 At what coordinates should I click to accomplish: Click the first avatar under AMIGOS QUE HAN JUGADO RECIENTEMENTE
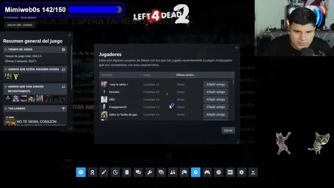pyautogui.click(x=8, y=98)
